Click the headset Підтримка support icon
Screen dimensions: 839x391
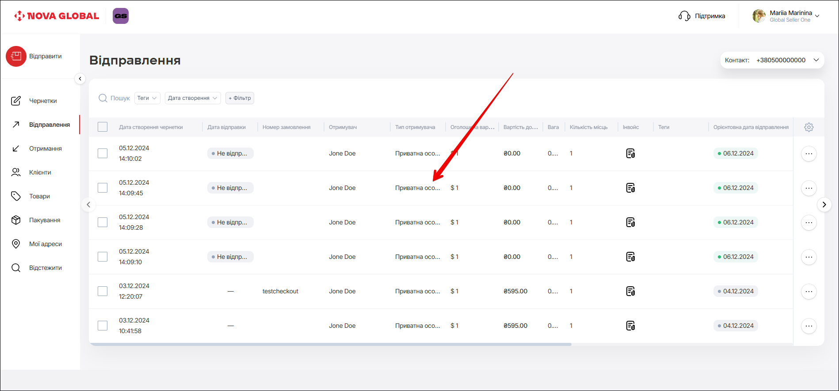tap(684, 16)
